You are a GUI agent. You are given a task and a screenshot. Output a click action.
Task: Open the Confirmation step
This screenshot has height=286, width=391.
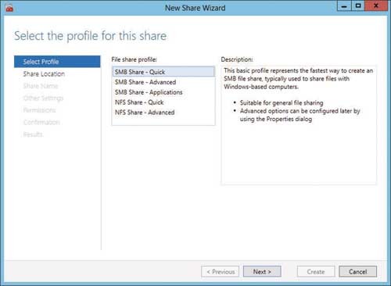[x=57, y=122]
